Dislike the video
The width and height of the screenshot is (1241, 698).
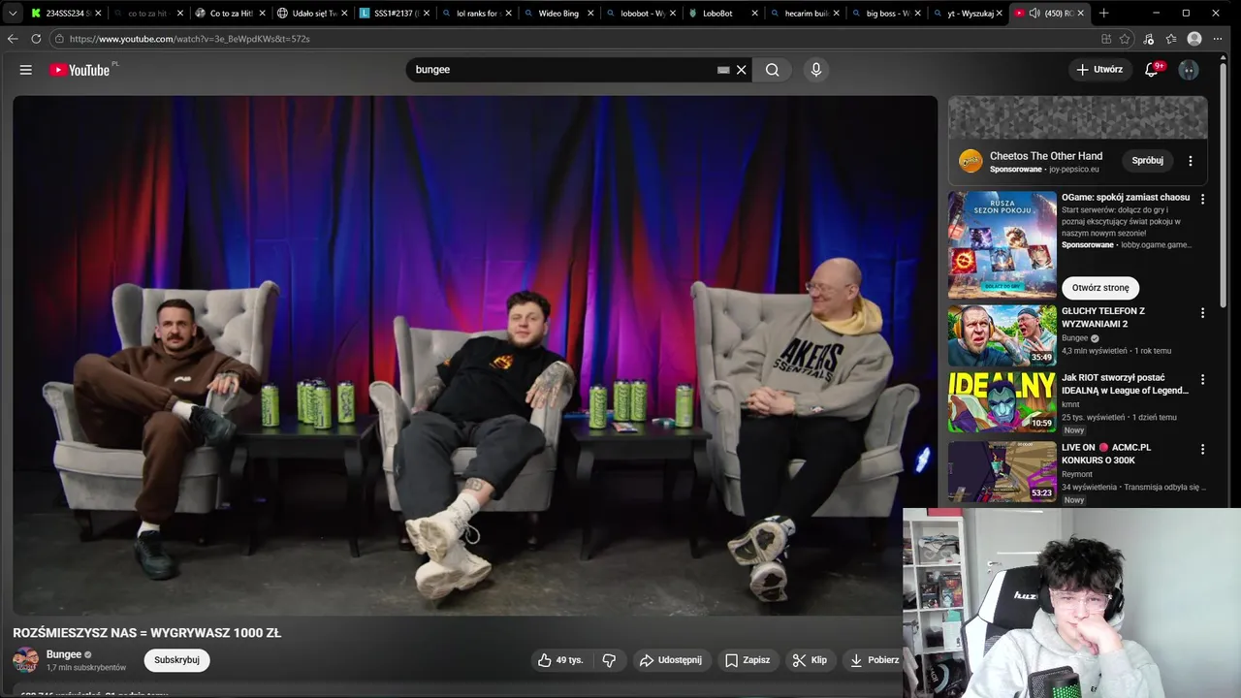pos(609,660)
